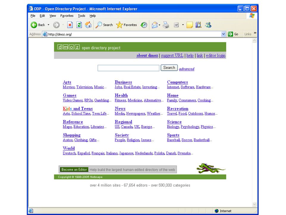The image size is (286, 215).
Task: Click the green Go arrow button
Action: (x=231, y=34)
